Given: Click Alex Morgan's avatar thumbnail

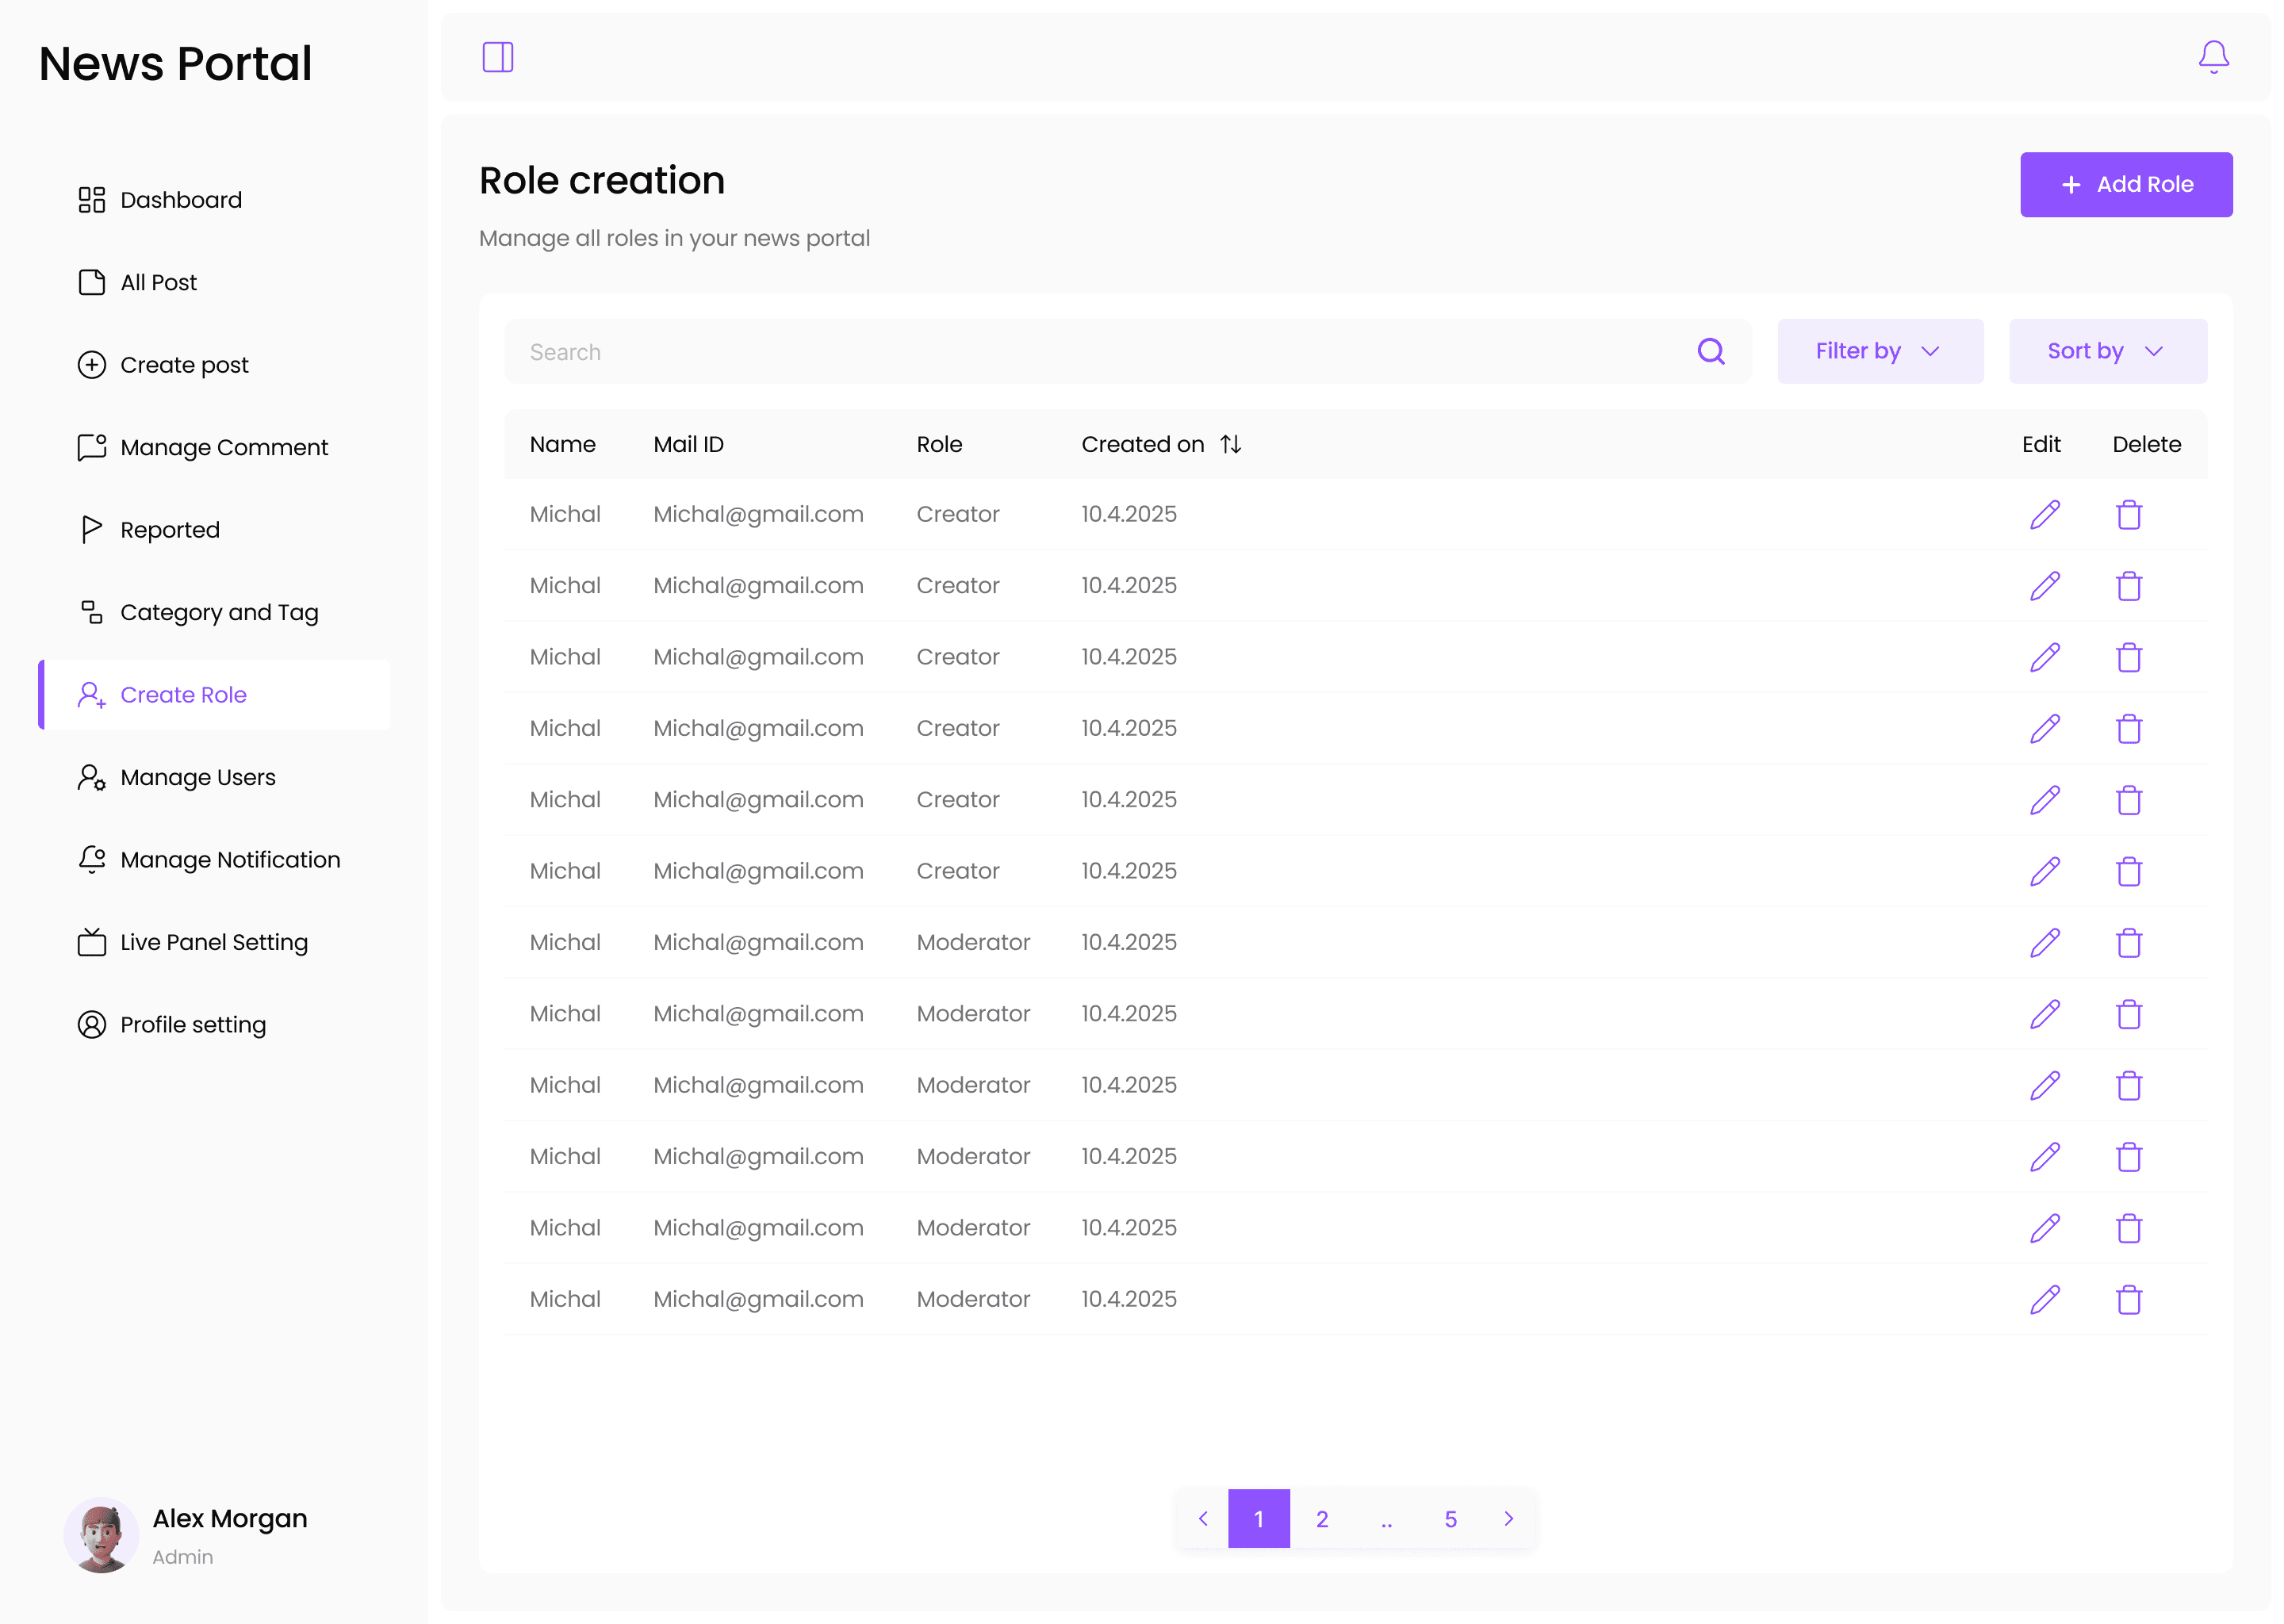Looking at the screenshot, I should (101, 1535).
